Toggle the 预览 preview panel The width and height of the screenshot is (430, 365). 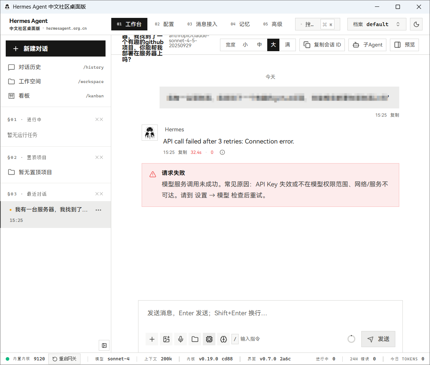point(404,45)
